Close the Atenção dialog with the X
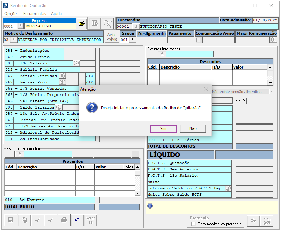 [206, 89]
